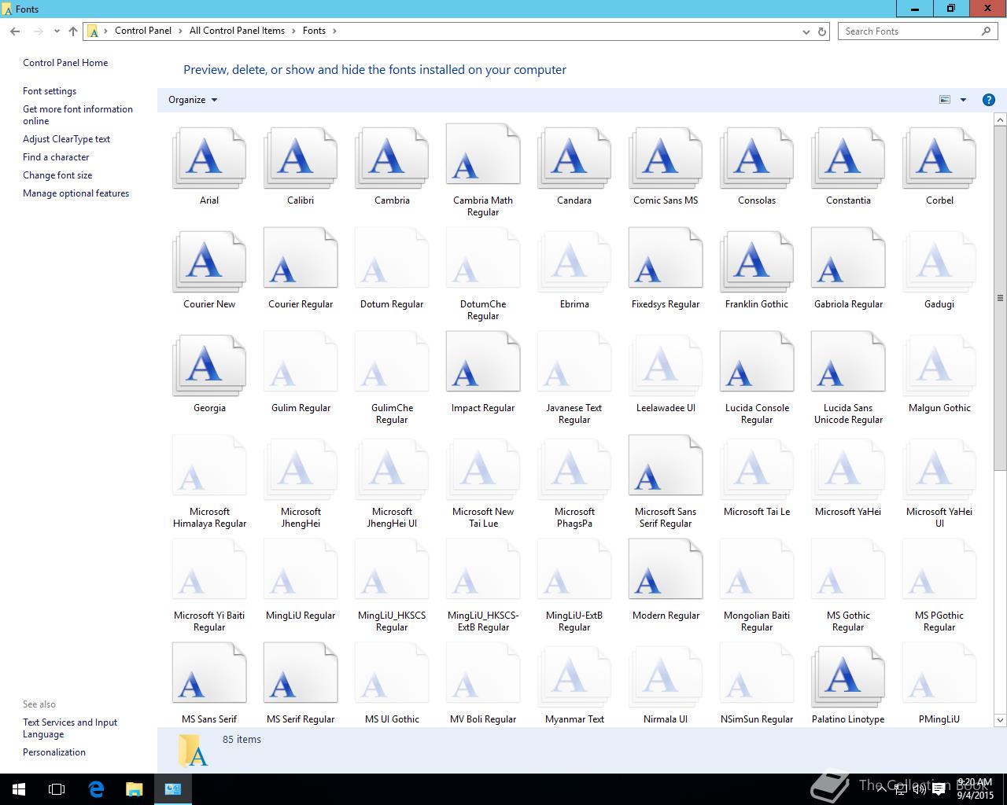Select the Candara font icon
The width and height of the screenshot is (1007, 805).
(574, 160)
